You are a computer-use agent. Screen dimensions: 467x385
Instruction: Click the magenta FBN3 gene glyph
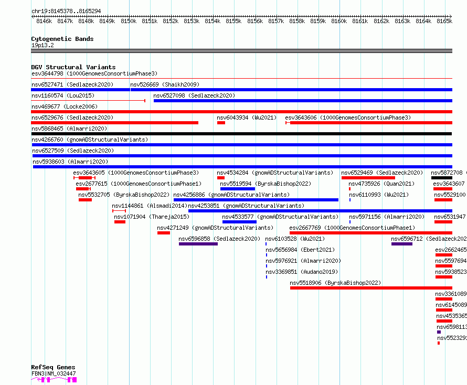pyautogui.click(x=54, y=380)
